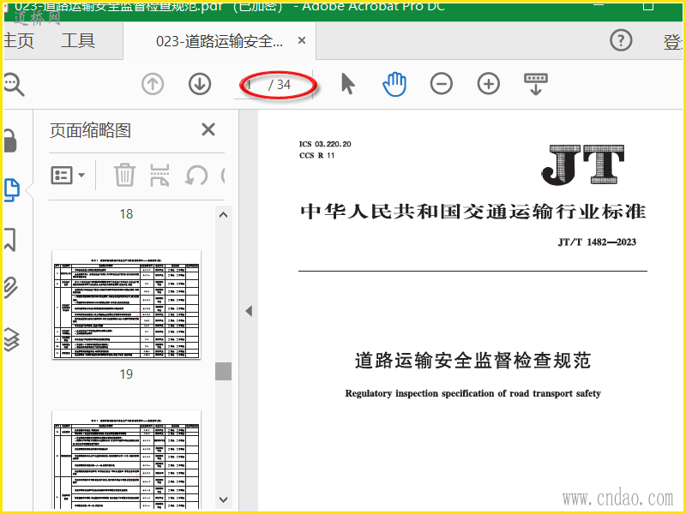Close the page thumbnails panel
Image resolution: width=686 pixels, height=514 pixels.
(208, 130)
